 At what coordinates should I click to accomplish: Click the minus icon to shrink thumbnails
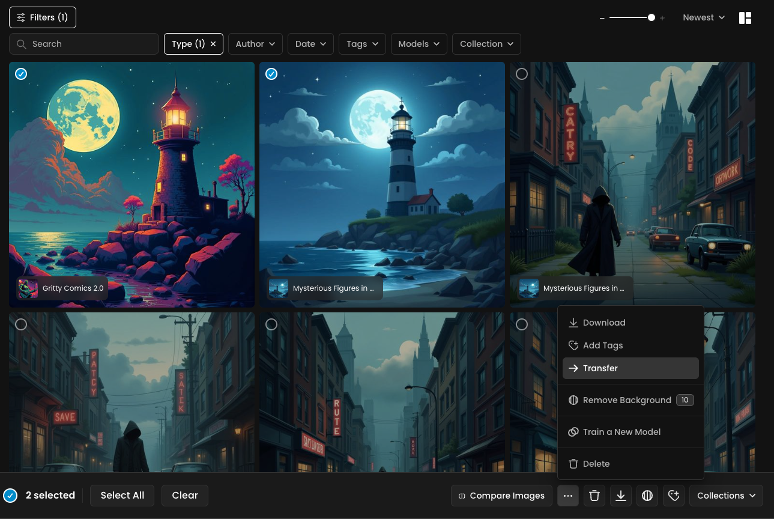pyautogui.click(x=602, y=18)
